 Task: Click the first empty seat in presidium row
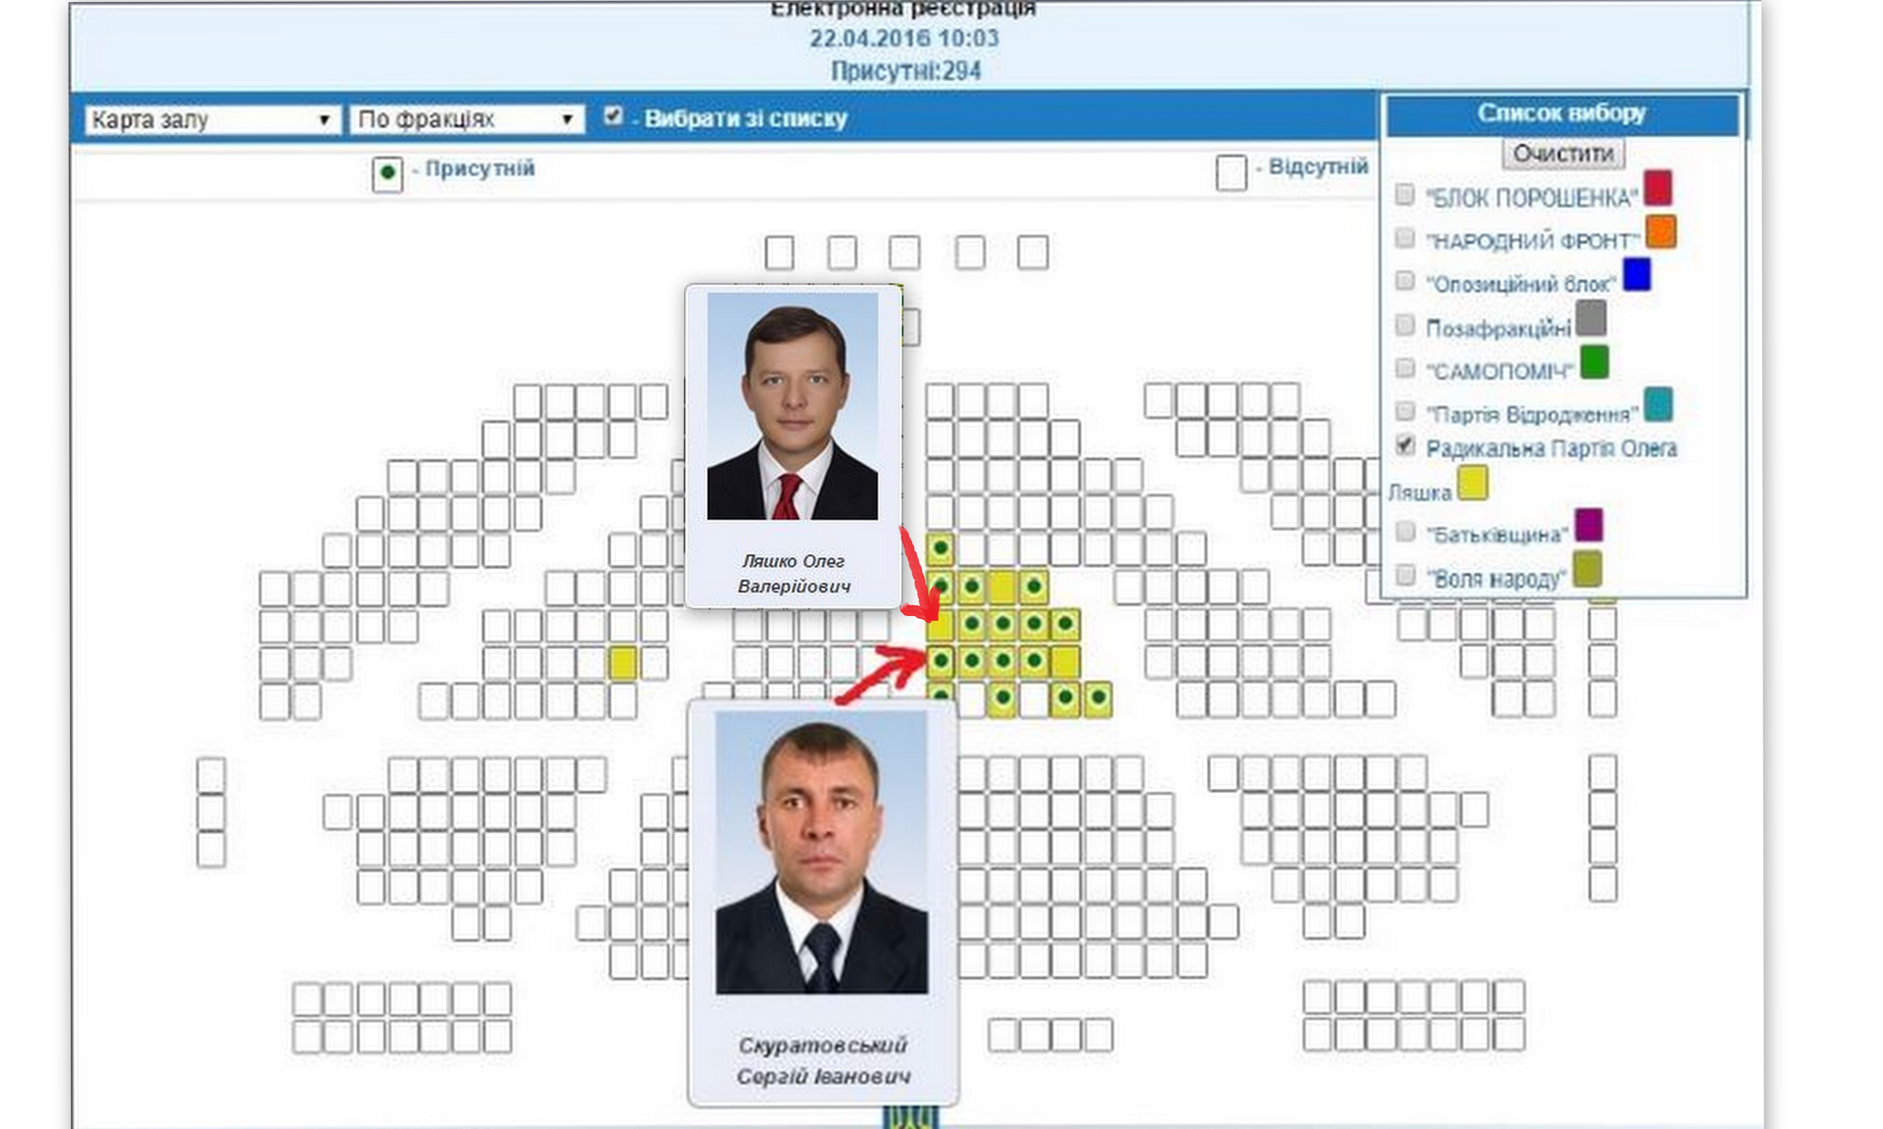point(779,252)
